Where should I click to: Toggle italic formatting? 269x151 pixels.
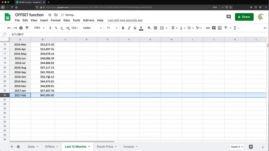(x=129, y=28)
